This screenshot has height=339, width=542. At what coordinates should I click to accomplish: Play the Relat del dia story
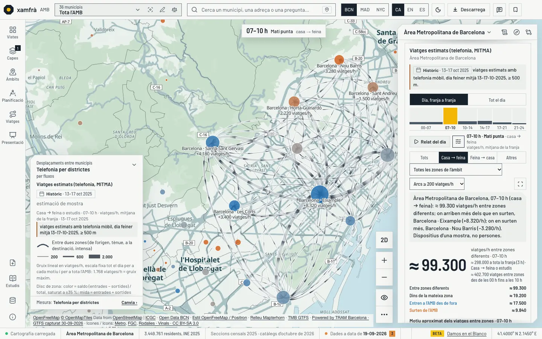pyautogui.click(x=430, y=142)
